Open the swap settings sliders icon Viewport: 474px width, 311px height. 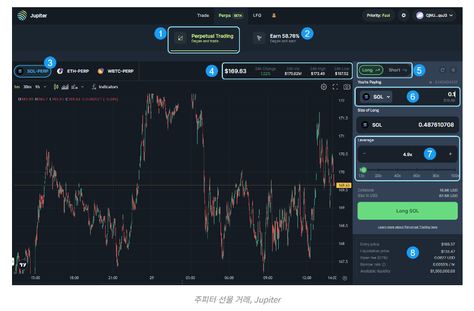point(454,70)
